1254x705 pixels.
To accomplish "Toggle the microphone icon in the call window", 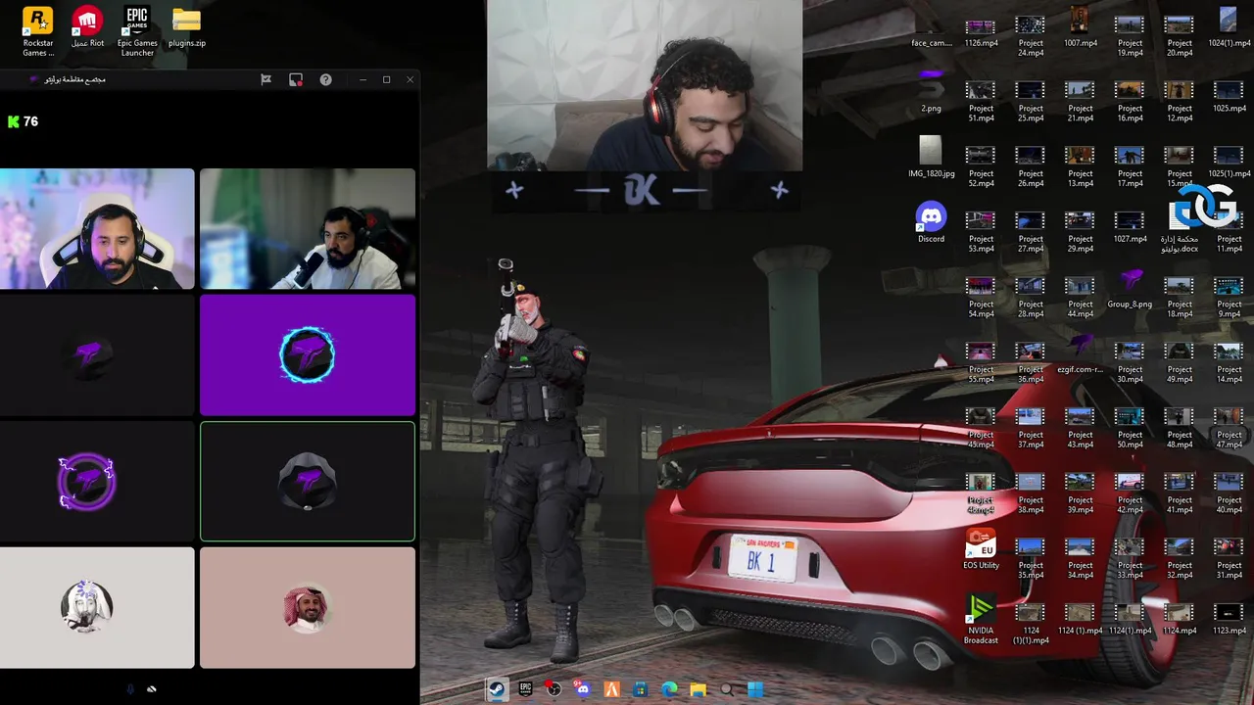I will 130,689.
